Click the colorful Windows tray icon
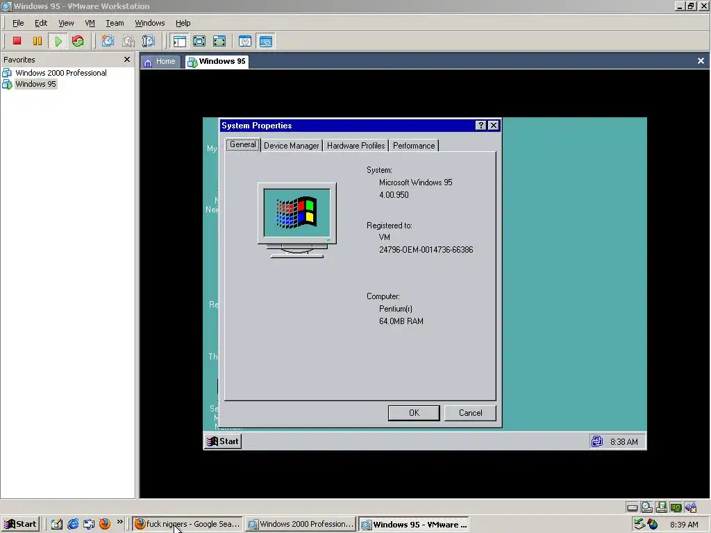 click(x=653, y=524)
